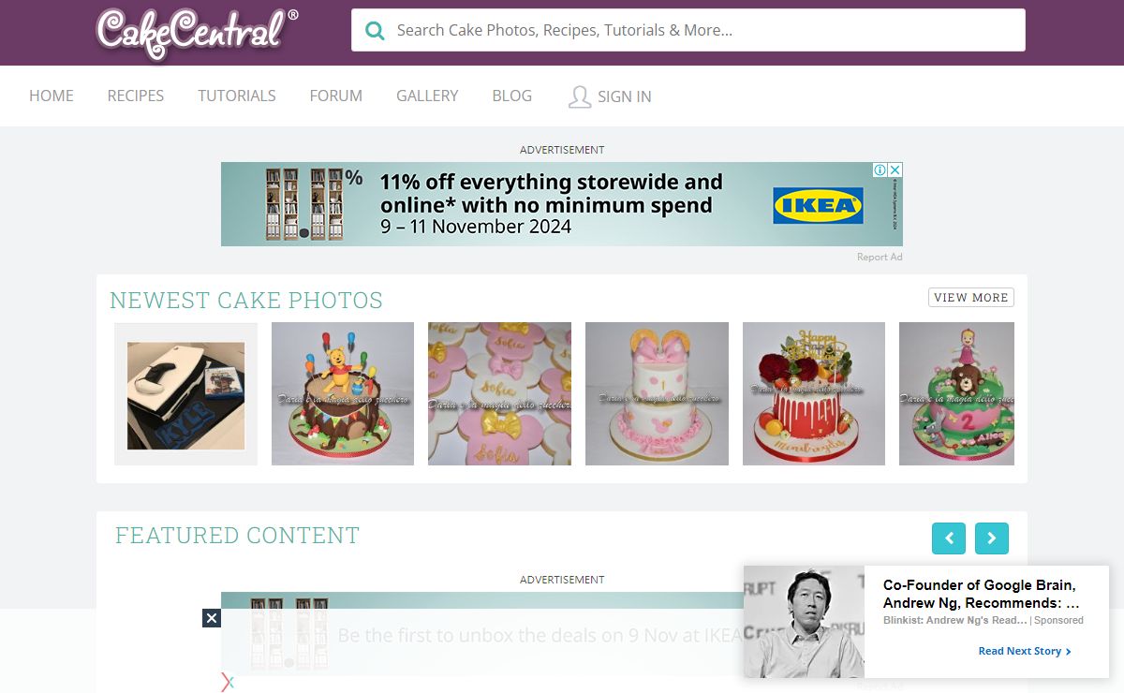Click the search magnifier icon

tap(375, 30)
